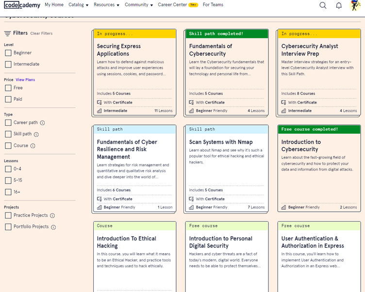Enable the Paid price filter
365x292 pixels.
8,99
